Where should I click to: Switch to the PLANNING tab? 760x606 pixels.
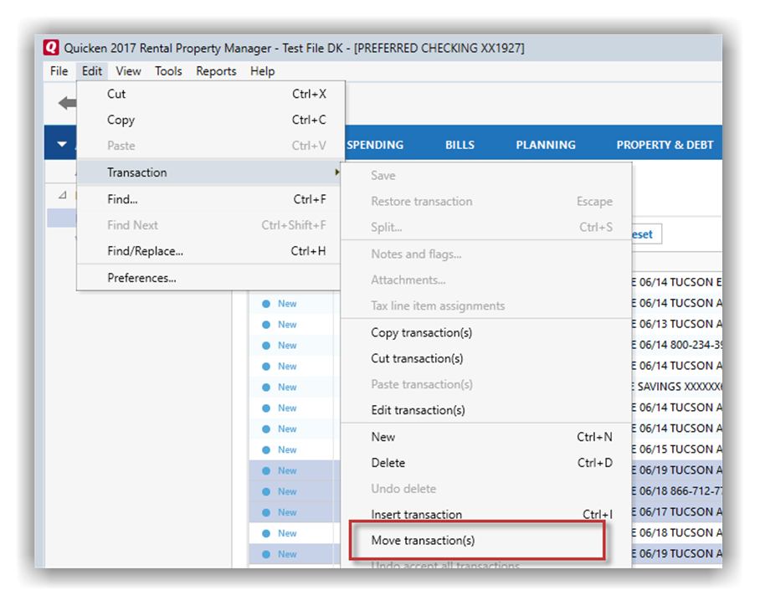(x=546, y=145)
